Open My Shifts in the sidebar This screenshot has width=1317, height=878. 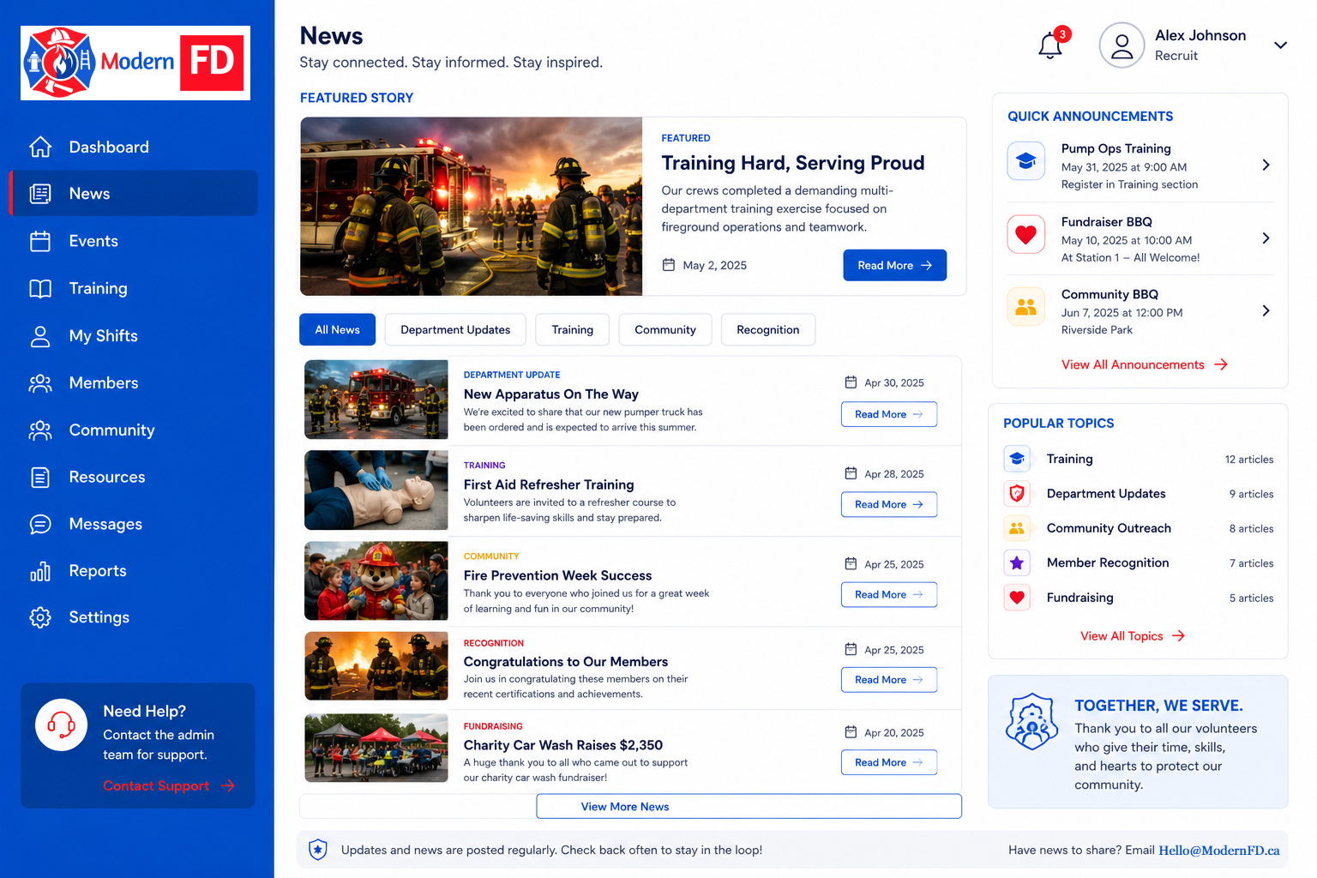[134, 336]
